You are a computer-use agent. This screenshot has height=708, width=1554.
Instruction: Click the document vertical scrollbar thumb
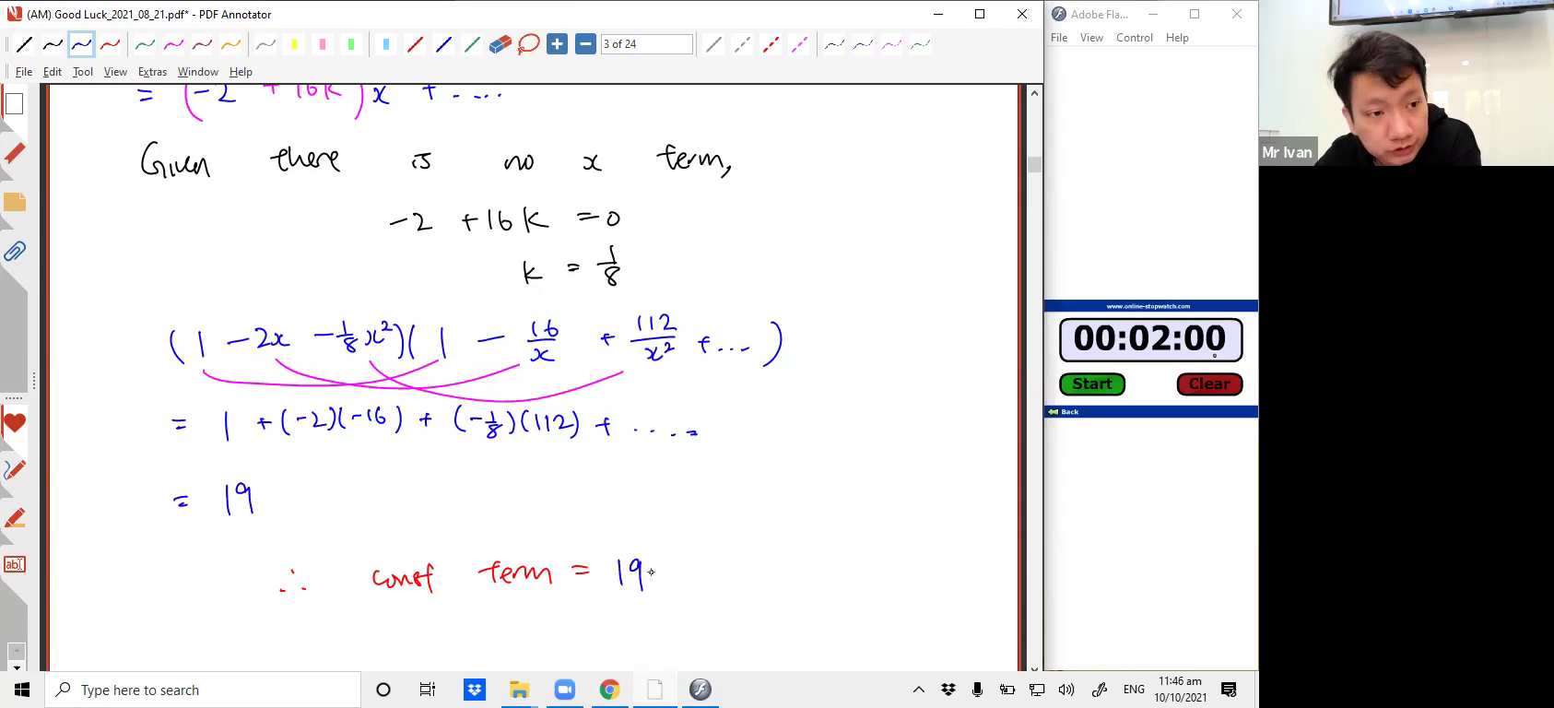coord(1034,164)
